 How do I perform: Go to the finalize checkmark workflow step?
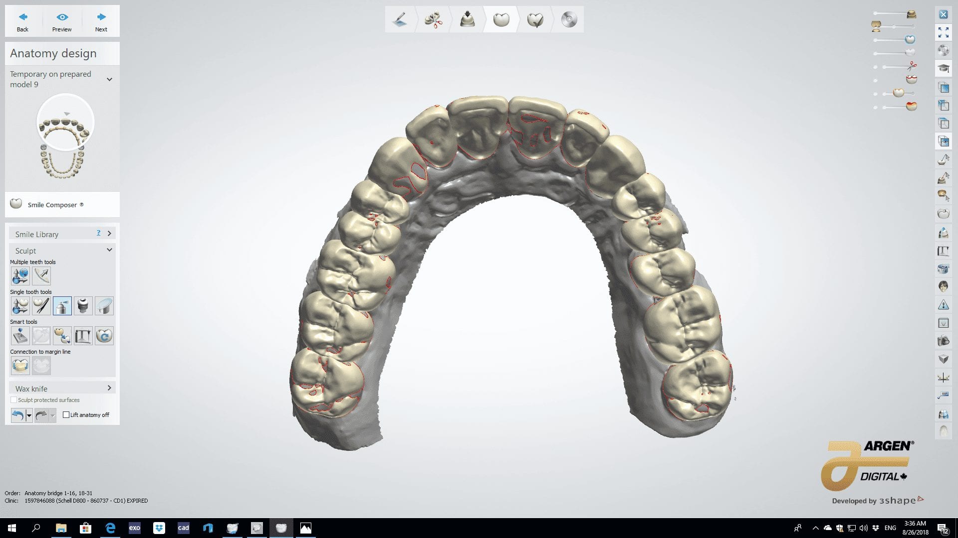coord(535,19)
